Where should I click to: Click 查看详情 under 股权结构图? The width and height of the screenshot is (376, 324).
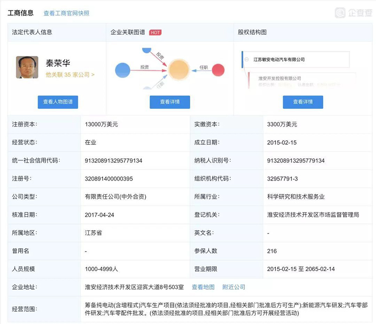point(303,102)
